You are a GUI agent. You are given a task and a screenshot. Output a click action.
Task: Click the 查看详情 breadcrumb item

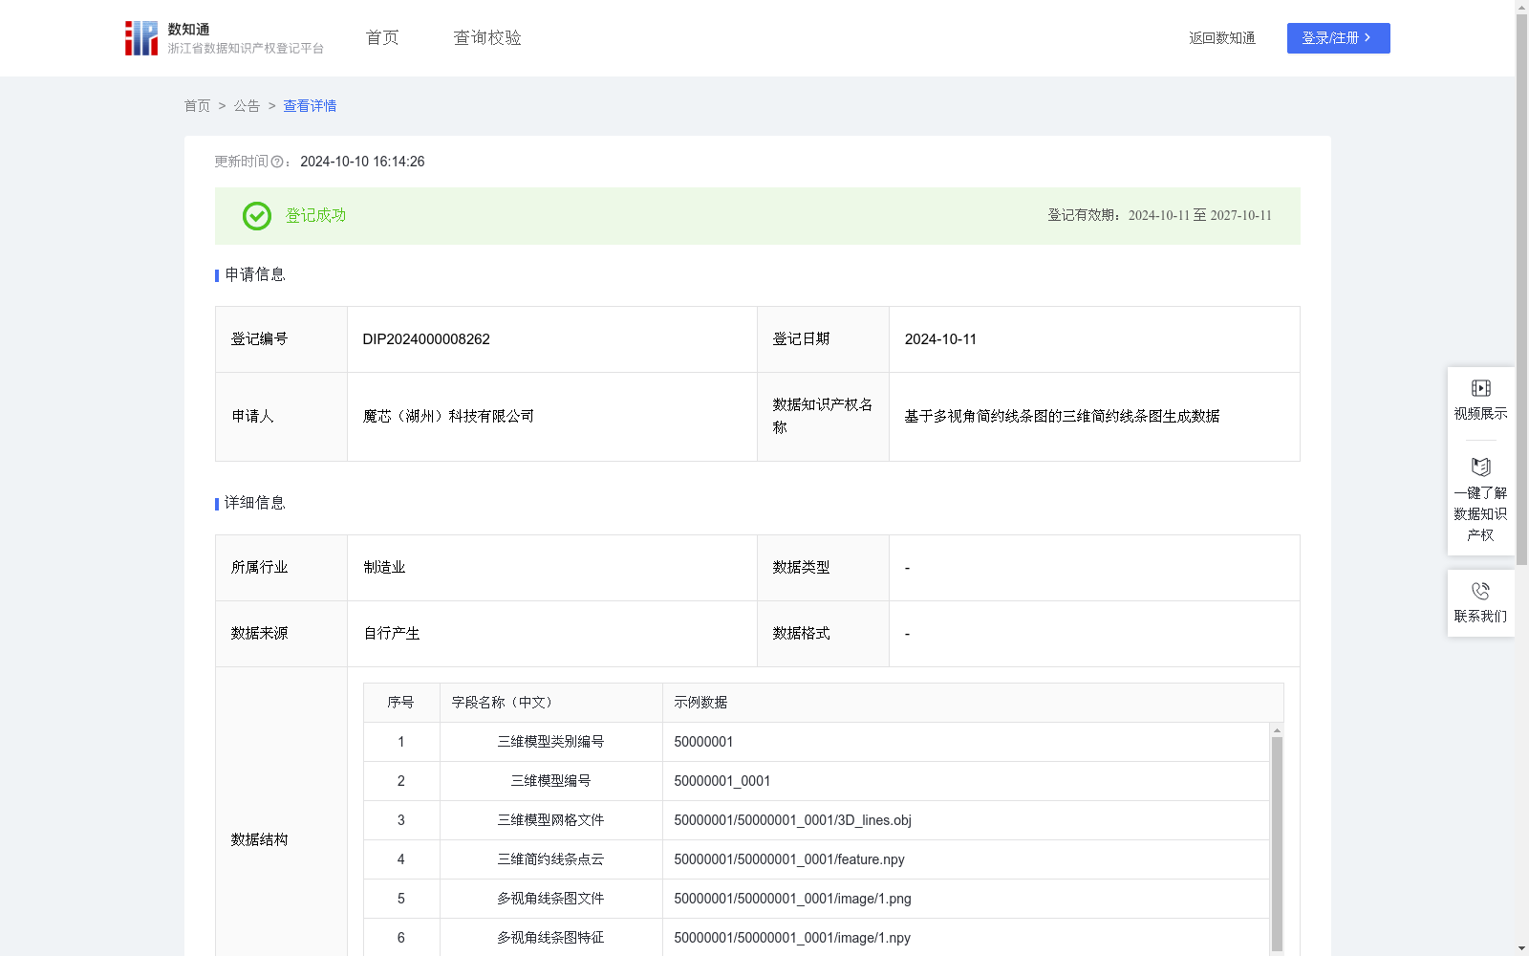(310, 106)
